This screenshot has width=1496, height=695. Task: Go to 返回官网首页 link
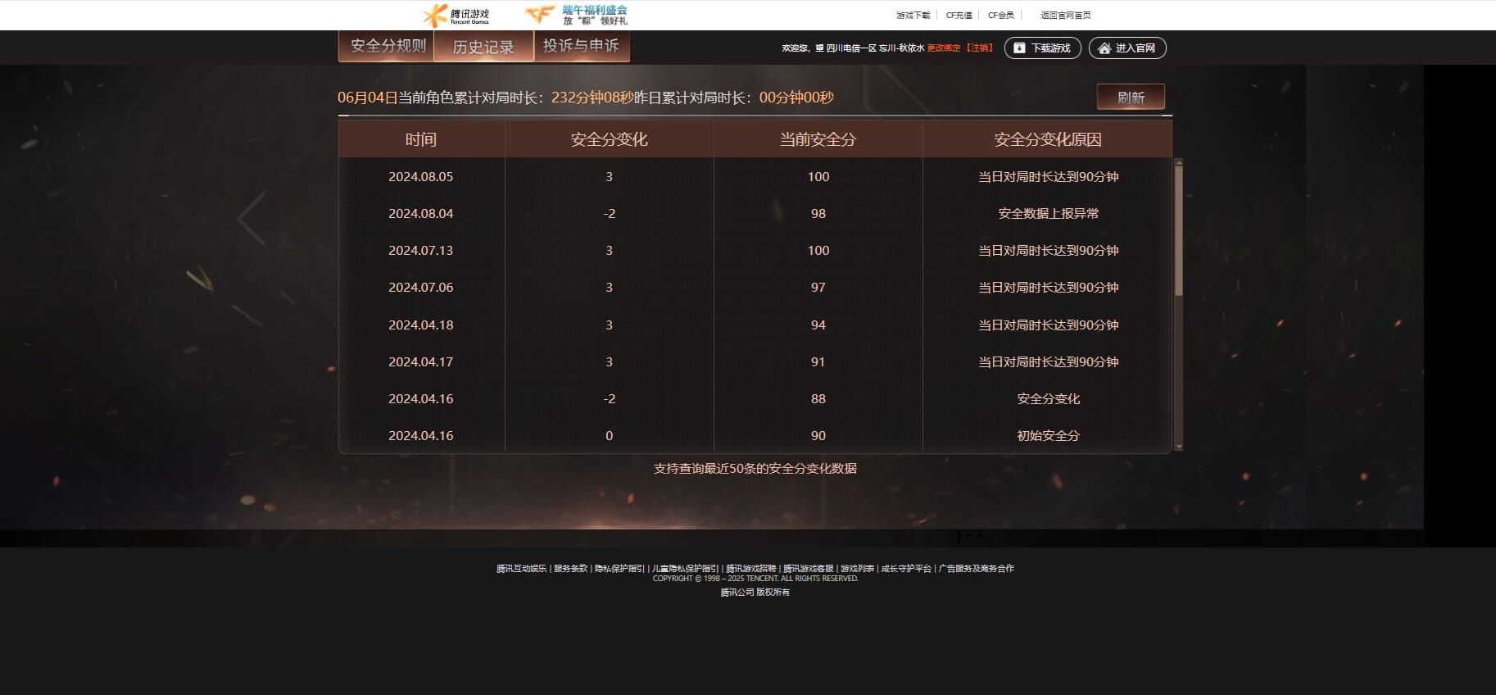tap(1065, 15)
